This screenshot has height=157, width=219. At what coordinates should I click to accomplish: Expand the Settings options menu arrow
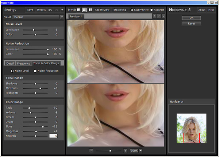point(62,10)
